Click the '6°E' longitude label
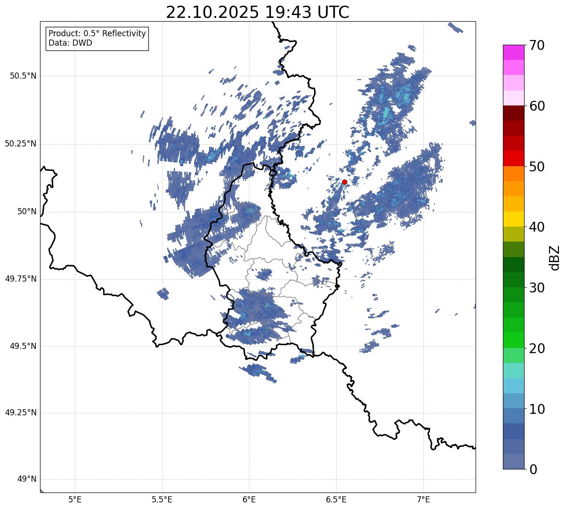Image resolution: width=566 pixels, height=509 pixels. [x=249, y=500]
